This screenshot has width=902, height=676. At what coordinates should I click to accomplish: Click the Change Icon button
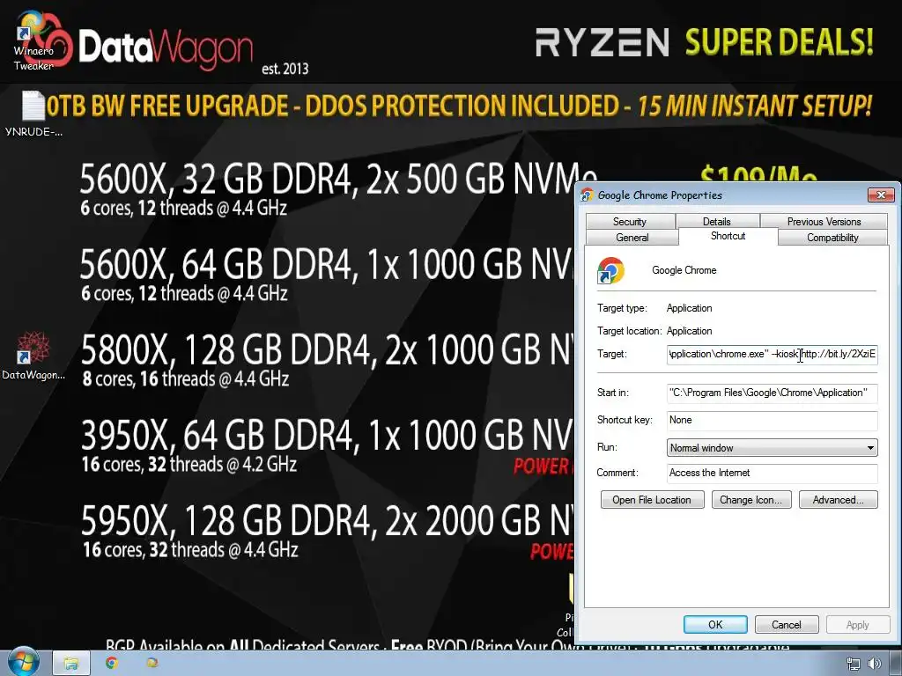pos(751,500)
